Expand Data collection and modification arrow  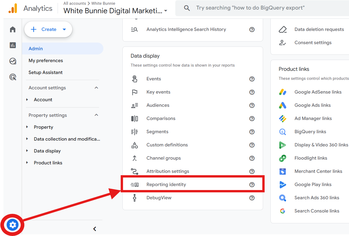(x=27, y=139)
